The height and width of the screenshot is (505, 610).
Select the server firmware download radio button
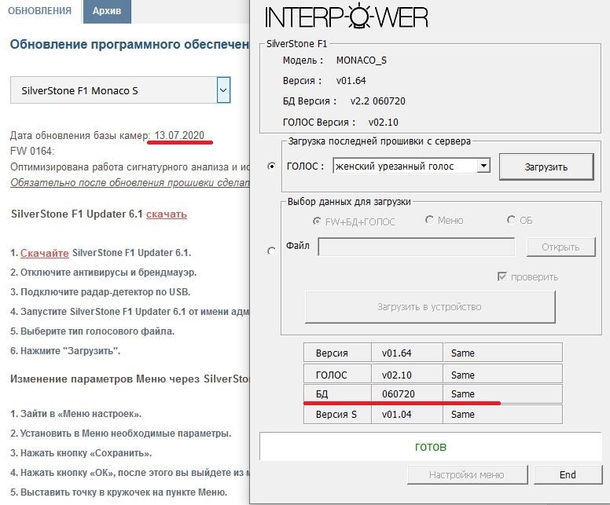[272, 166]
